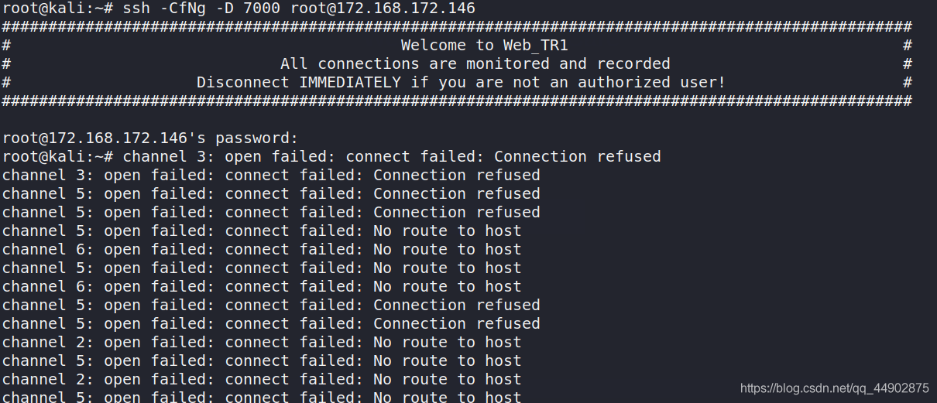The image size is (937, 403).
Task: Click the root@kali prompt before channel 3
Action: coord(58,157)
